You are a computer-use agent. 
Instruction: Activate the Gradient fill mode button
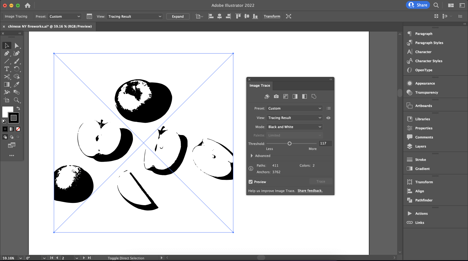point(11,129)
